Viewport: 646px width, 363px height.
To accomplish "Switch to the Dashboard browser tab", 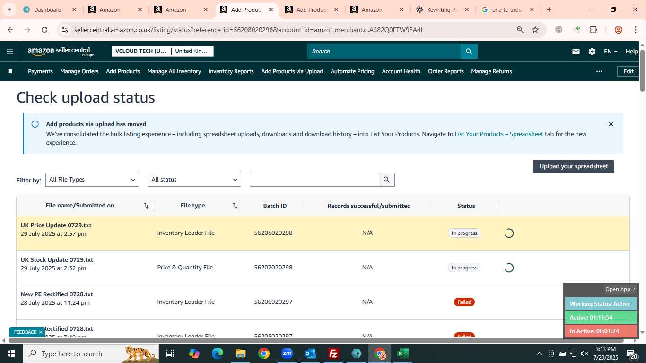I will [50, 9].
